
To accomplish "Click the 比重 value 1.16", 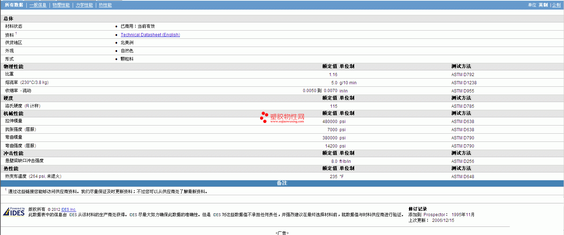I will tap(333, 75).
